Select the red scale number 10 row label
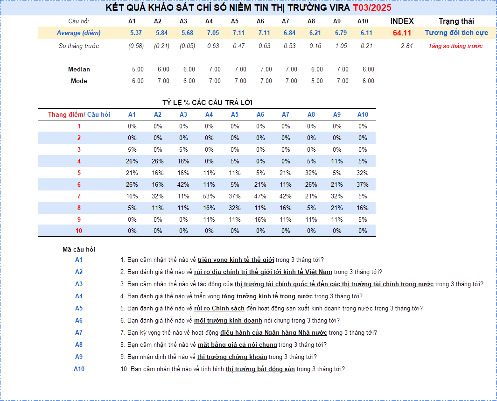Viewport: 497px width, 401px height. point(79,231)
